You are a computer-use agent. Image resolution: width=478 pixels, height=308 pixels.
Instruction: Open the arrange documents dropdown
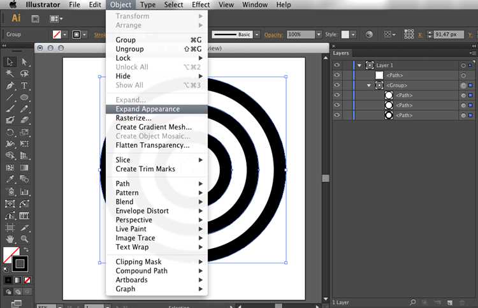click(x=56, y=19)
